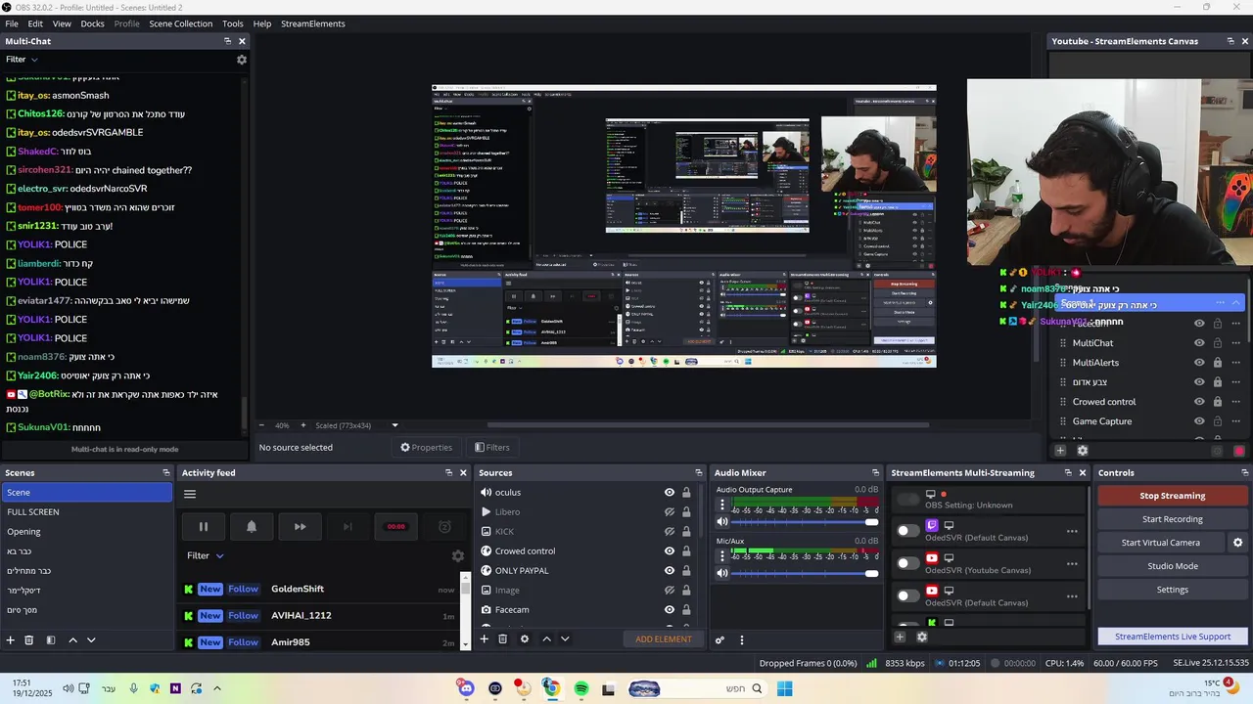Screen dimensions: 1253x704
Task: Open options menu for Crowed control layer
Action: 1236,402
